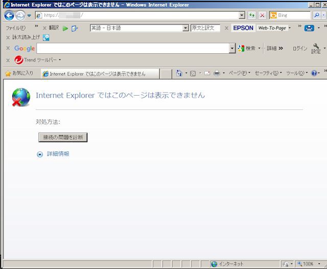Click the 詳細情報 link text

click(58, 154)
